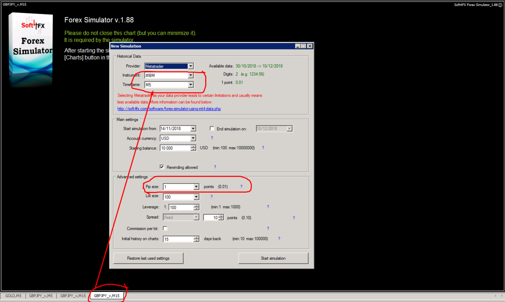
Task: Switch to the GOLD,M5 chart tab
Action: pos(13,296)
